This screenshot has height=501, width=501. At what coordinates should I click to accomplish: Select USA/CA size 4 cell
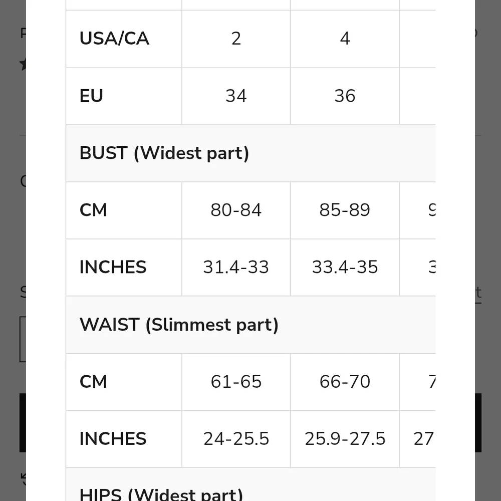pyautogui.click(x=345, y=39)
